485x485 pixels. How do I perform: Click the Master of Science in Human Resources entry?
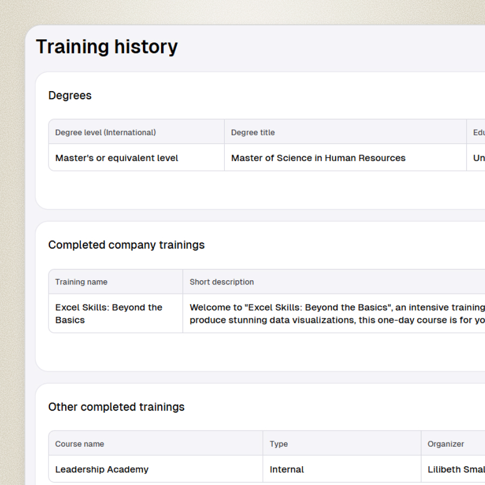click(x=318, y=158)
